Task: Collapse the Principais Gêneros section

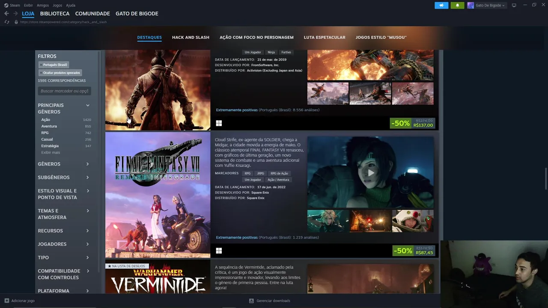Action: coord(87,105)
